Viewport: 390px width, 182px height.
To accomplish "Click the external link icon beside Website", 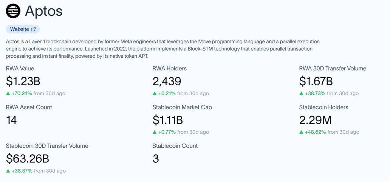I will (x=33, y=29).
